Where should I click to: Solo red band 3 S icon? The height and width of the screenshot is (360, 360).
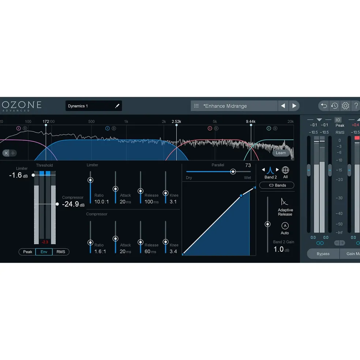click(x=216, y=128)
